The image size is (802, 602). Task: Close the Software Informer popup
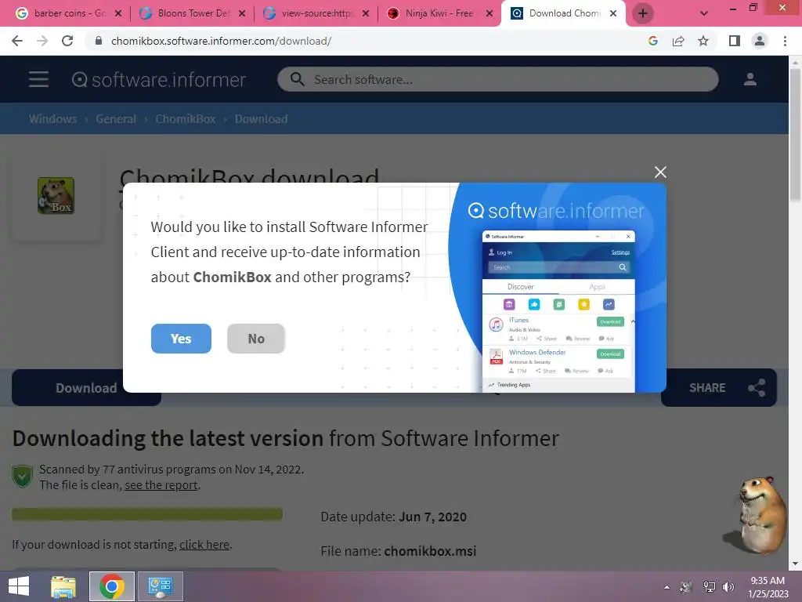point(660,172)
